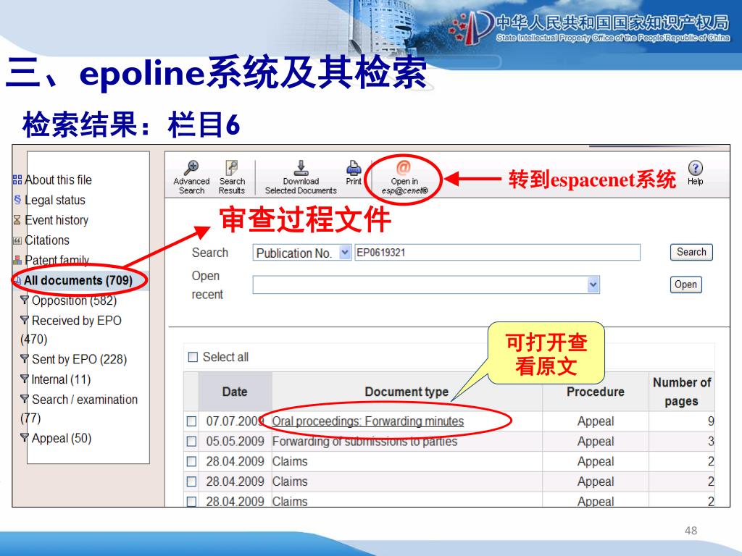This screenshot has height=556, width=742.
Task: Filter by Sent by EPO (228)
Action: coord(80,359)
